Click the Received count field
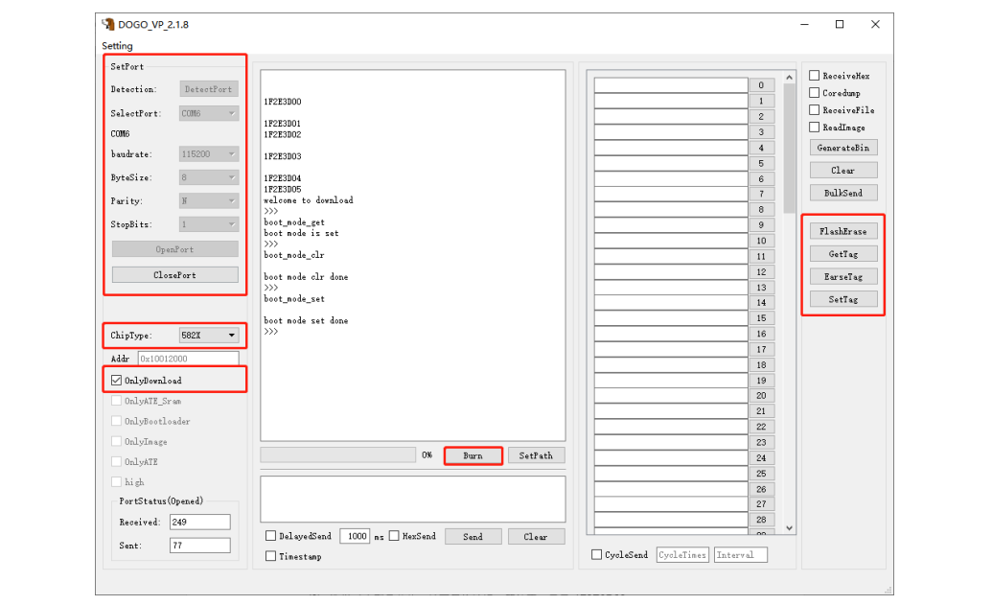 click(200, 522)
